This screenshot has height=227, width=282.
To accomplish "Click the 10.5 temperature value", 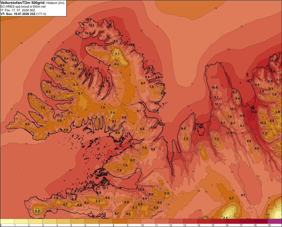I will point(162,124).
